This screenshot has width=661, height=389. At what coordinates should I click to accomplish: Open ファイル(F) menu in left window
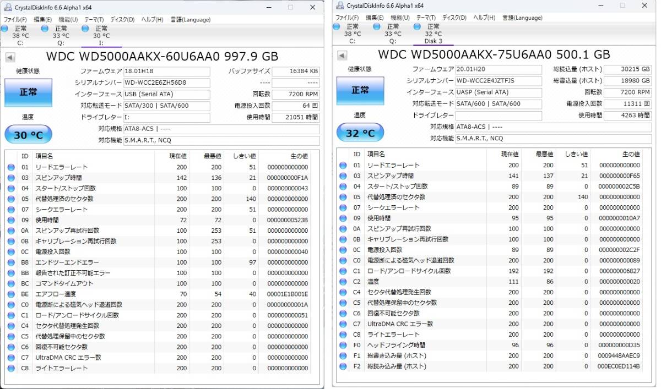pos(15,20)
